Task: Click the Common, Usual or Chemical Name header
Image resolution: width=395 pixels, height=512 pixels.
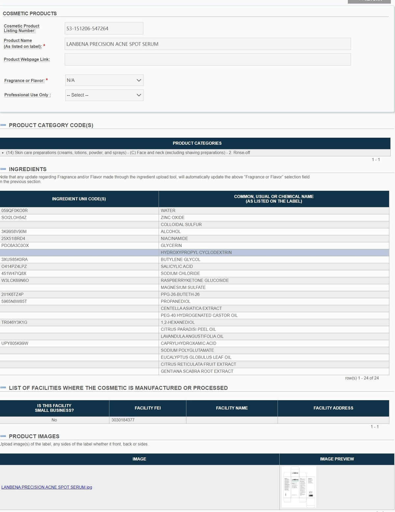Action: pos(274,199)
